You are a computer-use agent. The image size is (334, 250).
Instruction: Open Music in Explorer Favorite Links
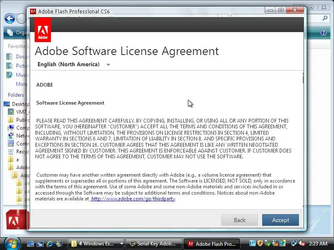(x=18, y=75)
